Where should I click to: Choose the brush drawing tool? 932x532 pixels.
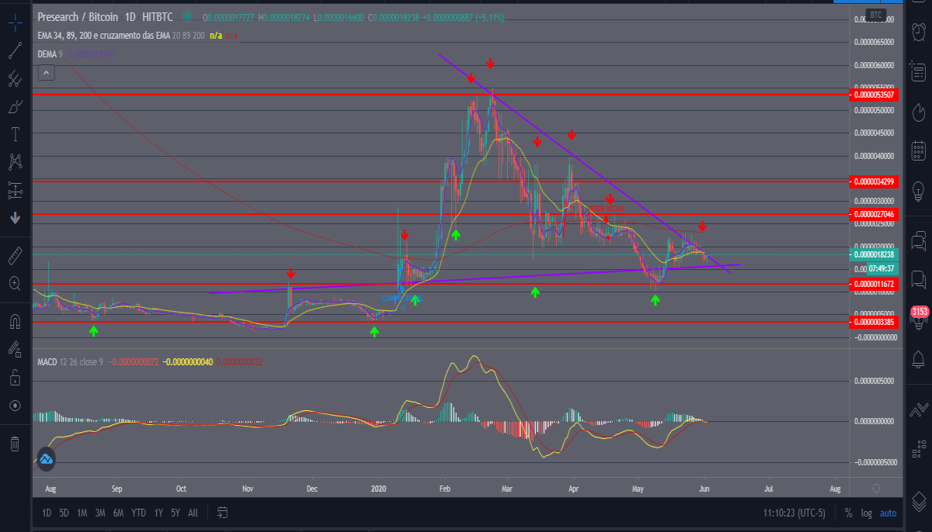pyautogui.click(x=15, y=106)
